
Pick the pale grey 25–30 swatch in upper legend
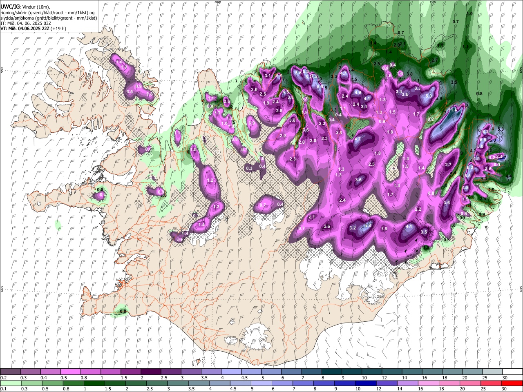[493, 372]
